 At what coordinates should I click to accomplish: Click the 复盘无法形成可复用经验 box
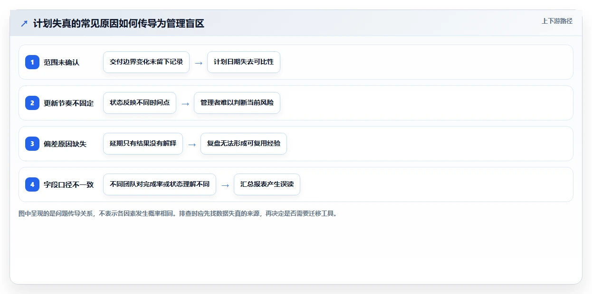tap(244, 144)
